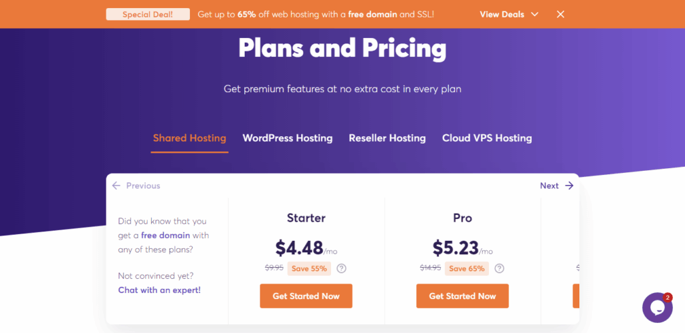Click the Starter plan title
685x333 pixels.
306,218
